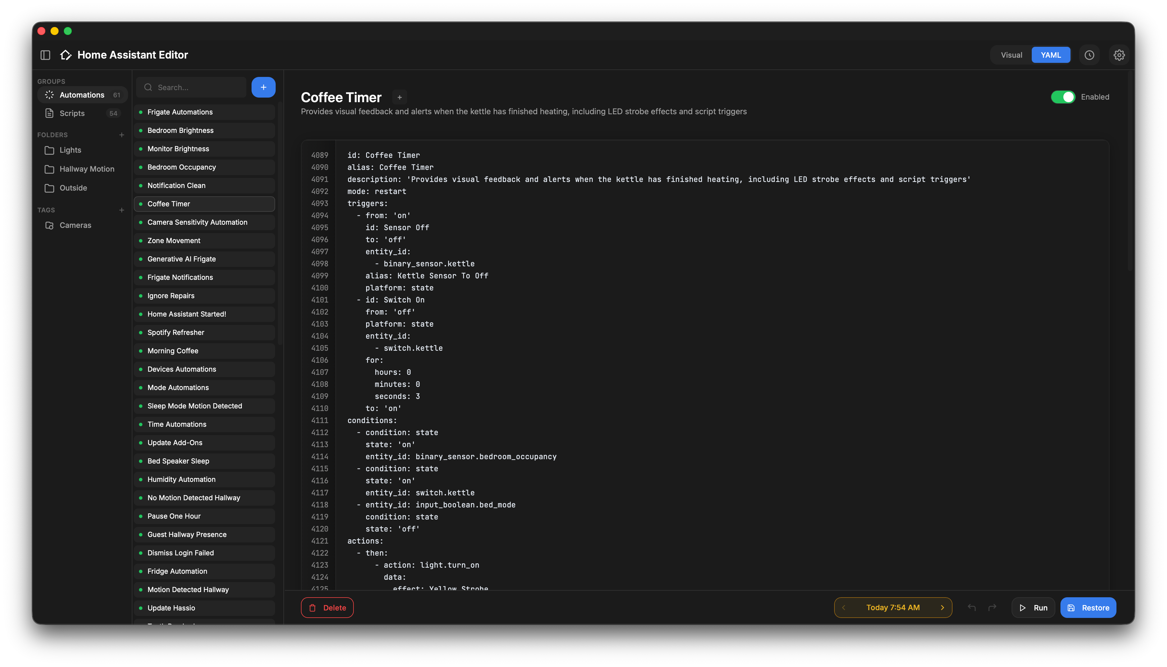Click play icon on Run button
The image size is (1167, 667).
click(x=1022, y=608)
